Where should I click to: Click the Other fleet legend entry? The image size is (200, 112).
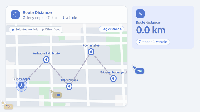51,30
